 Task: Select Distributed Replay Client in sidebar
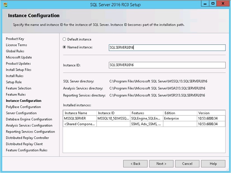coord(24,144)
